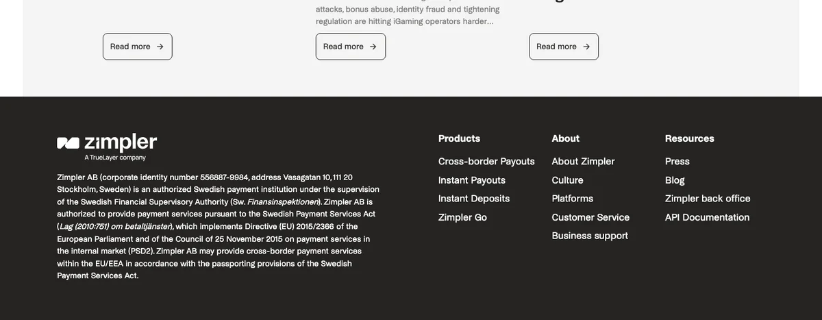Viewport: 822px width, 320px height.
Task: Click the A TrueLayer company tagline
Action: 115,158
